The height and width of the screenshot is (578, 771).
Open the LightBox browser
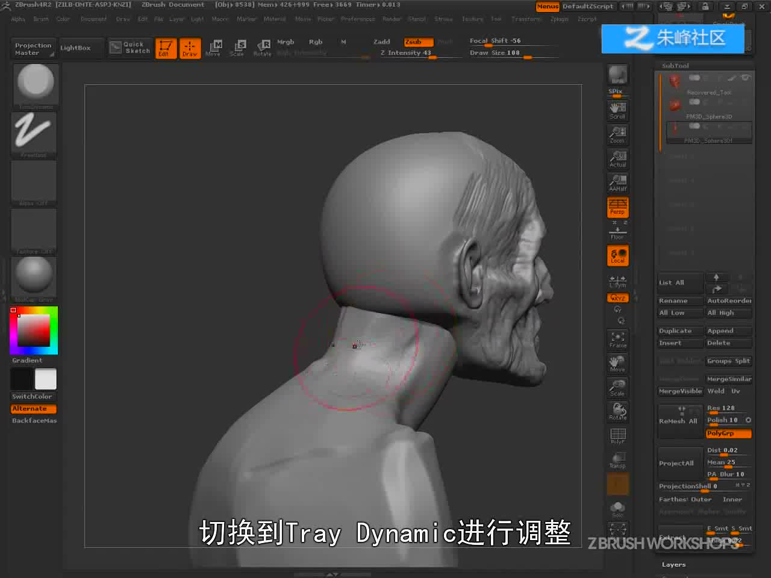click(76, 48)
